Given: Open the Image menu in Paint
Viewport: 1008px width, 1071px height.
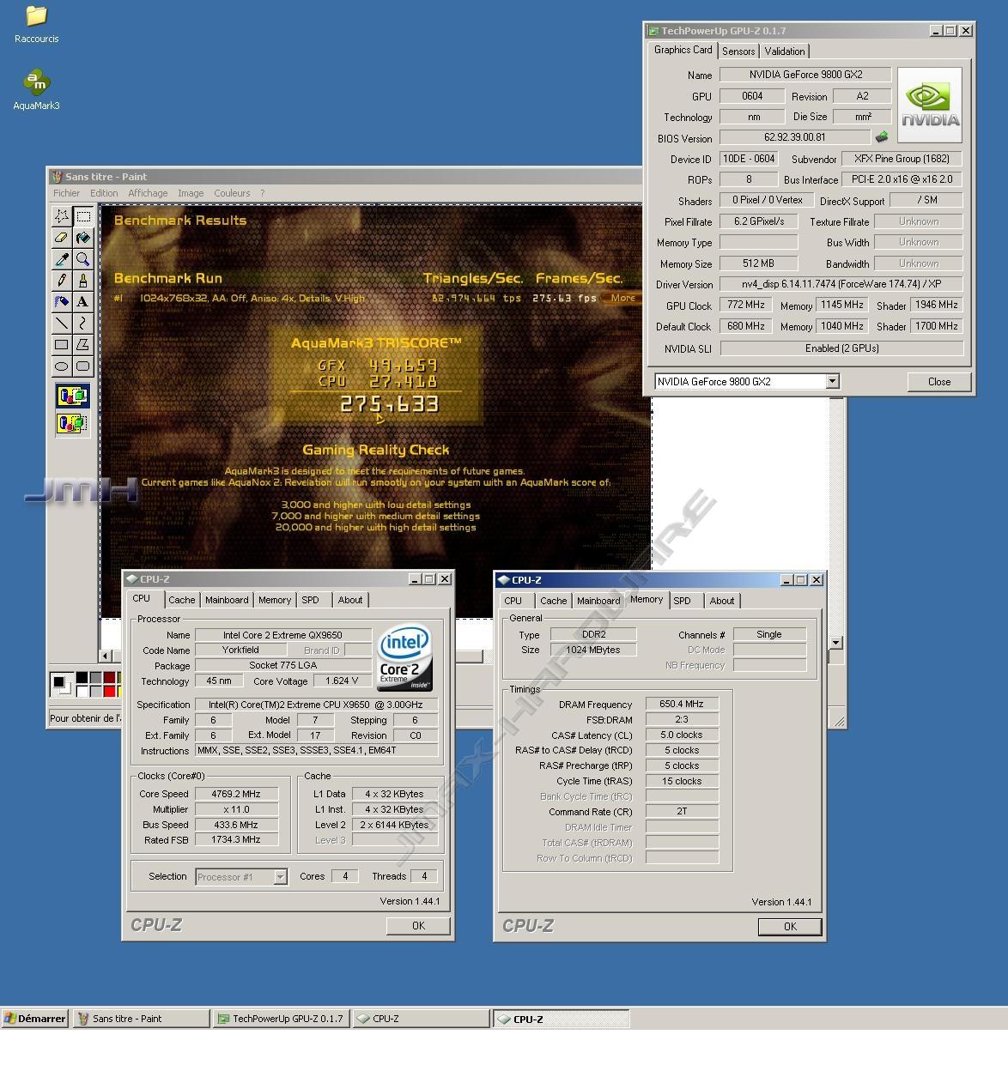Looking at the screenshot, I should point(191,193).
